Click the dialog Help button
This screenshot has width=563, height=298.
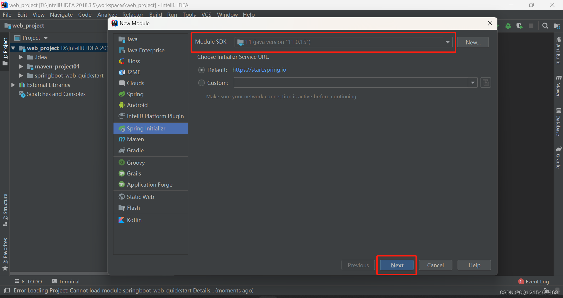coord(474,265)
